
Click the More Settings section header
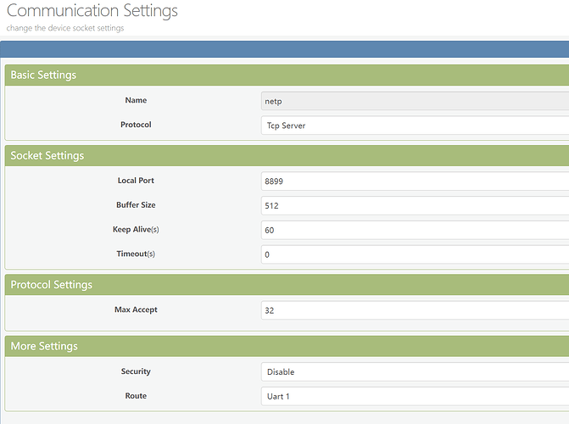(44, 346)
